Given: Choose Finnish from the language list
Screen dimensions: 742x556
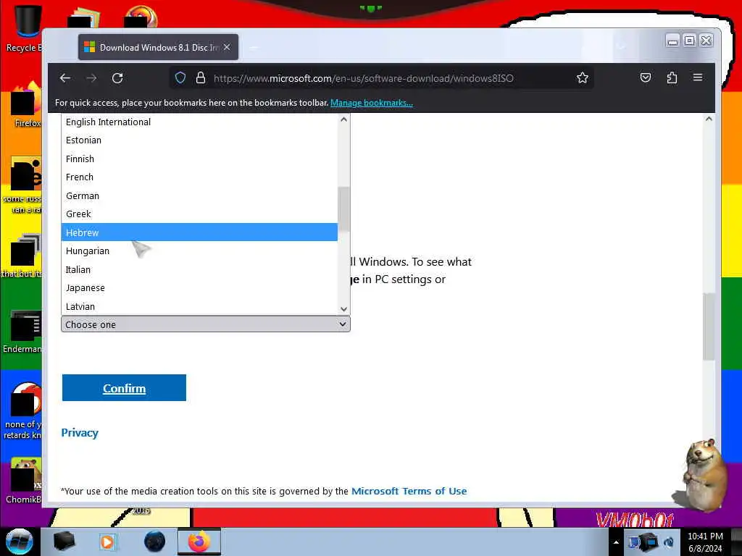Looking at the screenshot, I should coord(199,159).
